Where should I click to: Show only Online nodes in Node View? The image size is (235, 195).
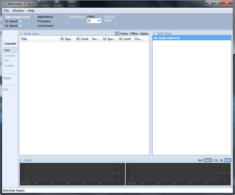124,33
